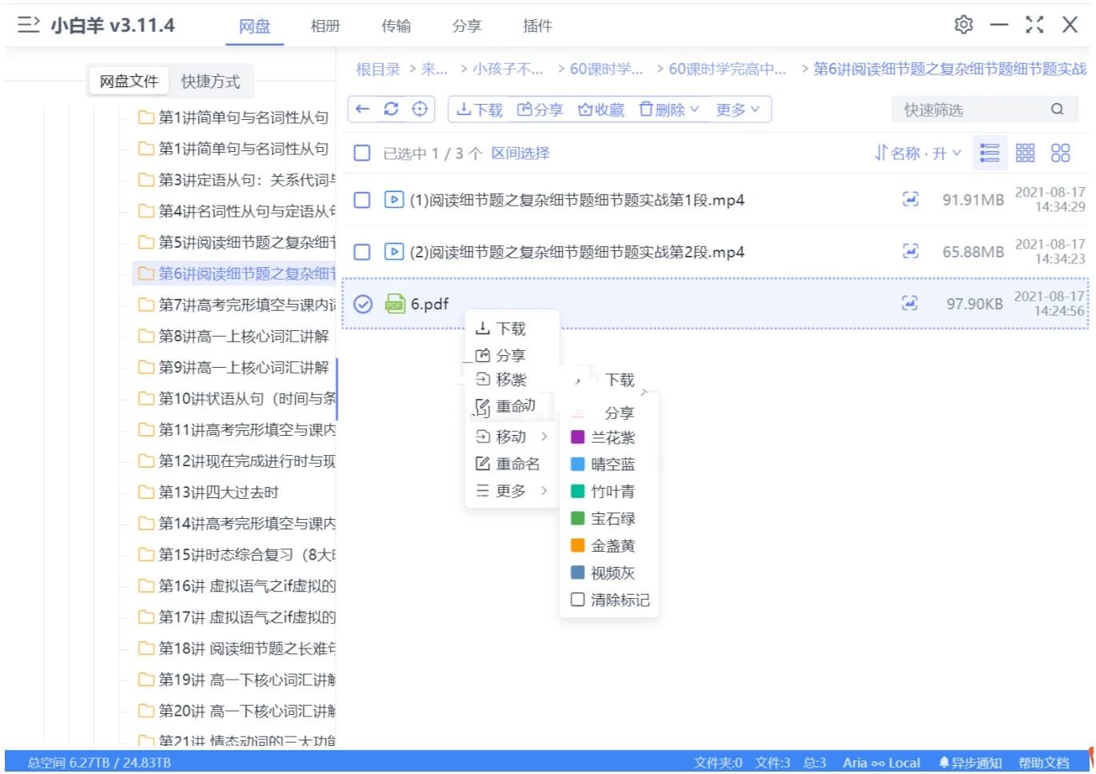Apply the 兰花紫 purple color tag
This screenshot has height=774, width=1096.
pyautogui.click(x=610, y=437)
